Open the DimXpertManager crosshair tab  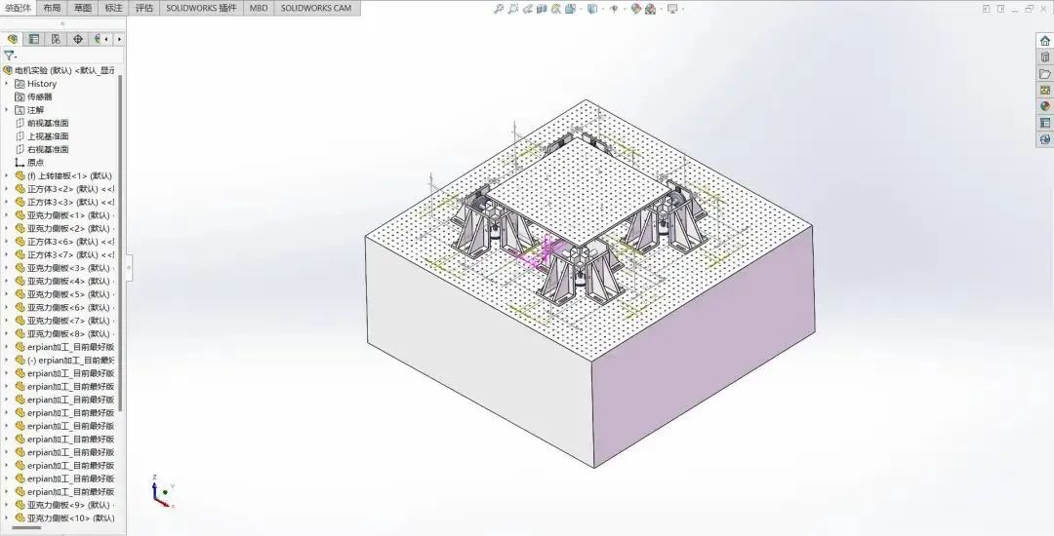click(77, 40)
